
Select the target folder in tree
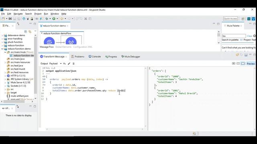(x=14, y=92)
